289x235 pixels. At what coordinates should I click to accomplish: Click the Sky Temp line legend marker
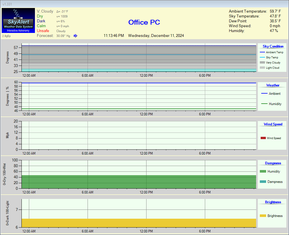click(262, 58)
